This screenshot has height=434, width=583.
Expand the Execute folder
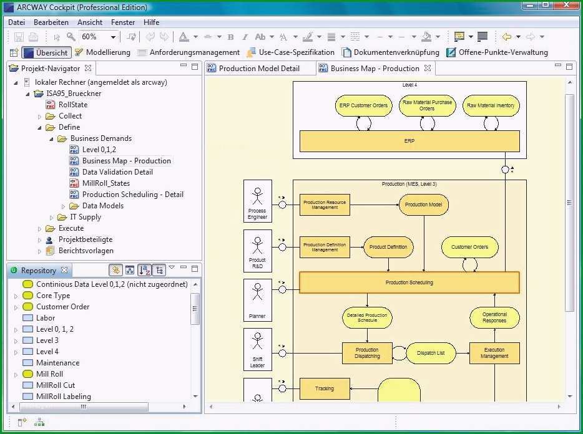39,229
